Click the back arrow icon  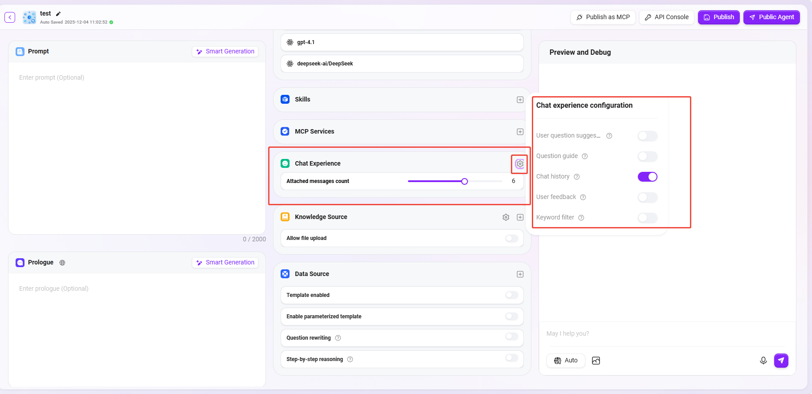pyautogui.click(x=10, y=17)
